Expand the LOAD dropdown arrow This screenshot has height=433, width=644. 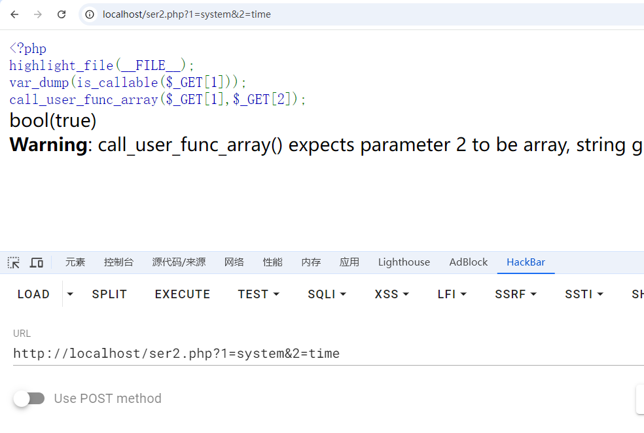[71, 294]
